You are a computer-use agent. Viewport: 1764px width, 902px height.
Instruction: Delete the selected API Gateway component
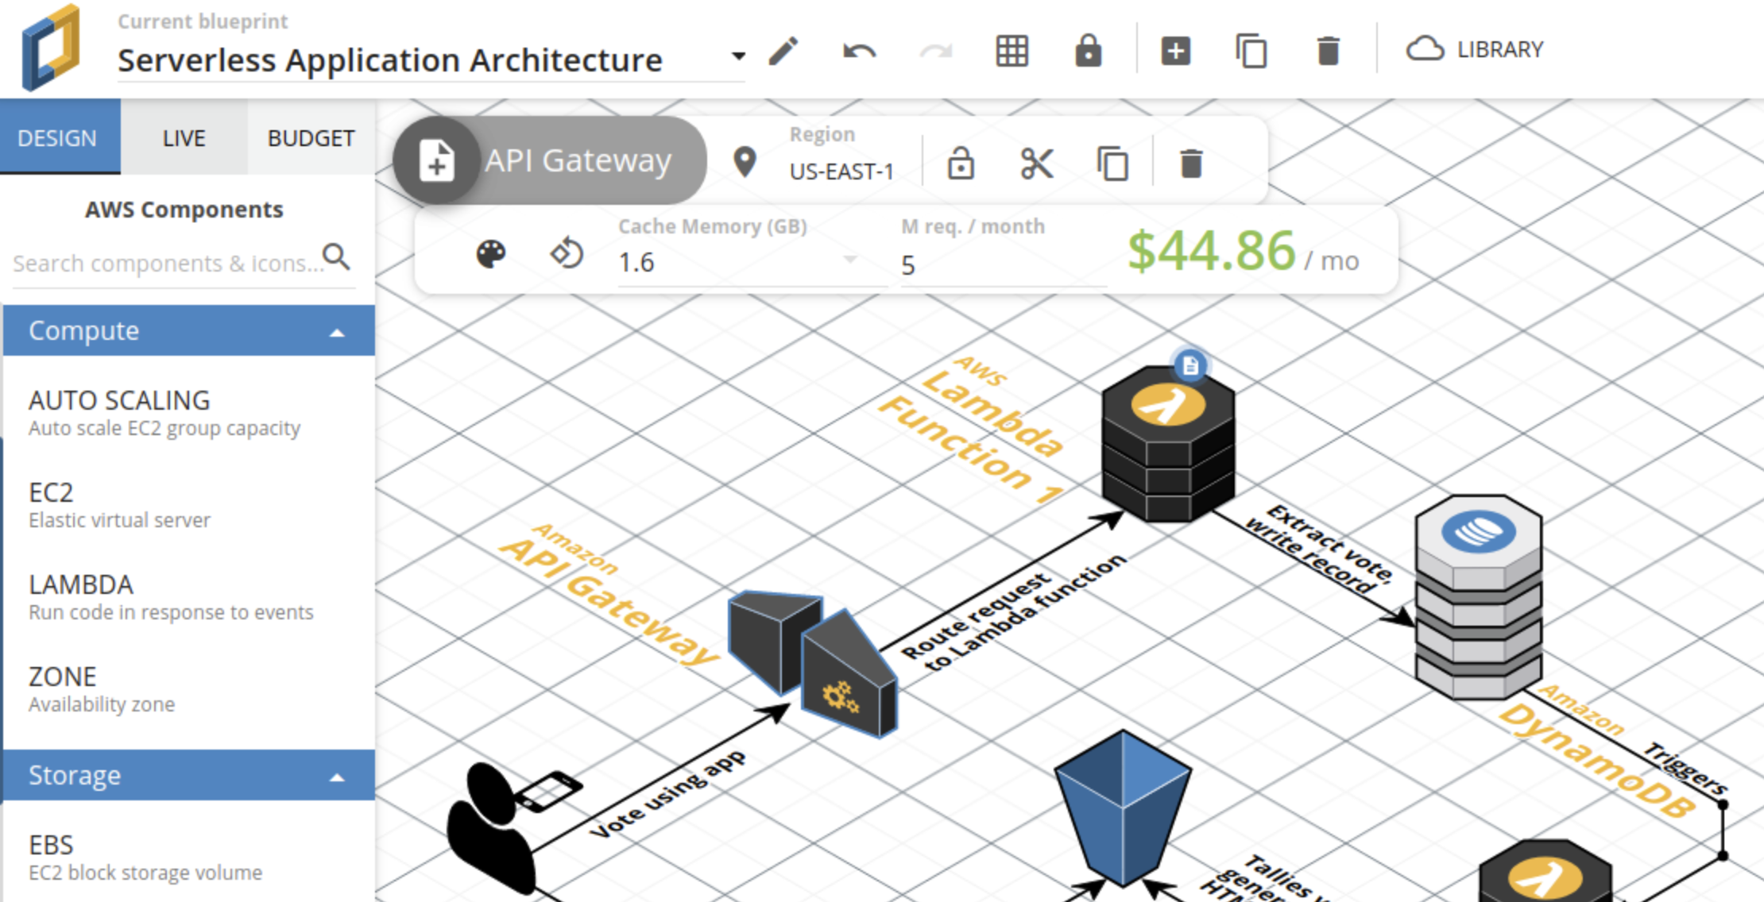tap(1191, 164)
